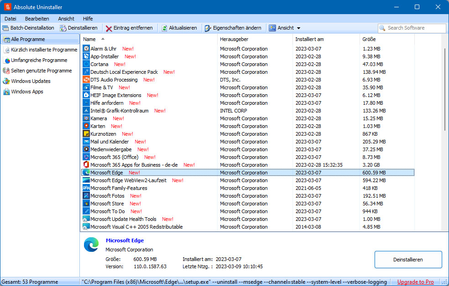The width and height of the screenshot is (449, 286).
Task: Click the Batch-Deinstallation button label
Action: pyautogui.click(x=32, y=28)
